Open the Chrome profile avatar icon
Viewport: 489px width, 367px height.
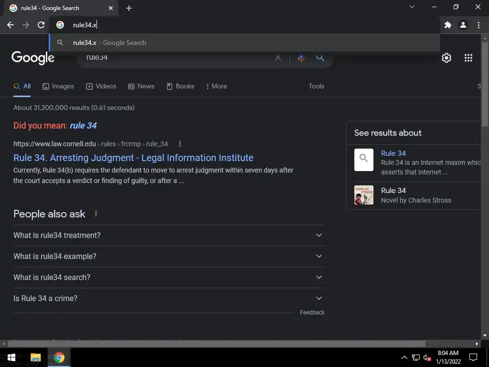[463, 25]
